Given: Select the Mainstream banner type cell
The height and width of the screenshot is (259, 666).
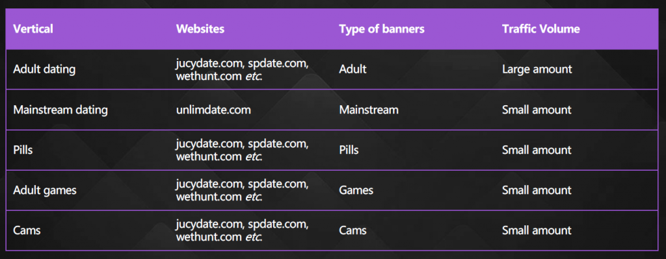Looking at the screenshot, I should pos(369,110).
